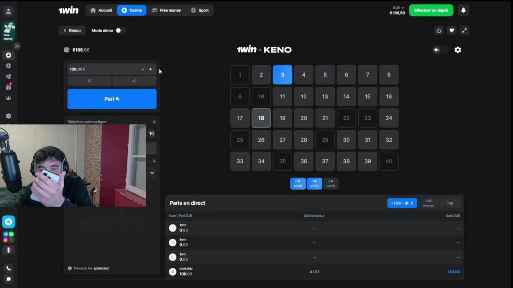Expand the chevron below automatic selection
This screenshot has width=513, height=288.
152,173
